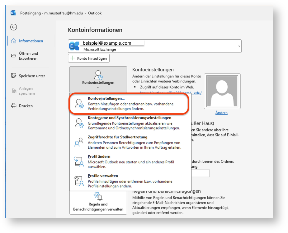Click text "Zugriff auf dieses Konto im Web."
Image resolution: width=288 pixels, height=233 pixels.
167,87
